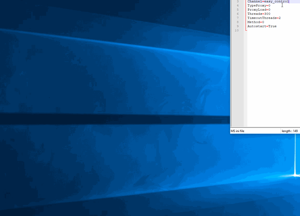This screenshot has width=300, height=216.
Task: Select line number 4 in the gutter
Action: [237, 5]
